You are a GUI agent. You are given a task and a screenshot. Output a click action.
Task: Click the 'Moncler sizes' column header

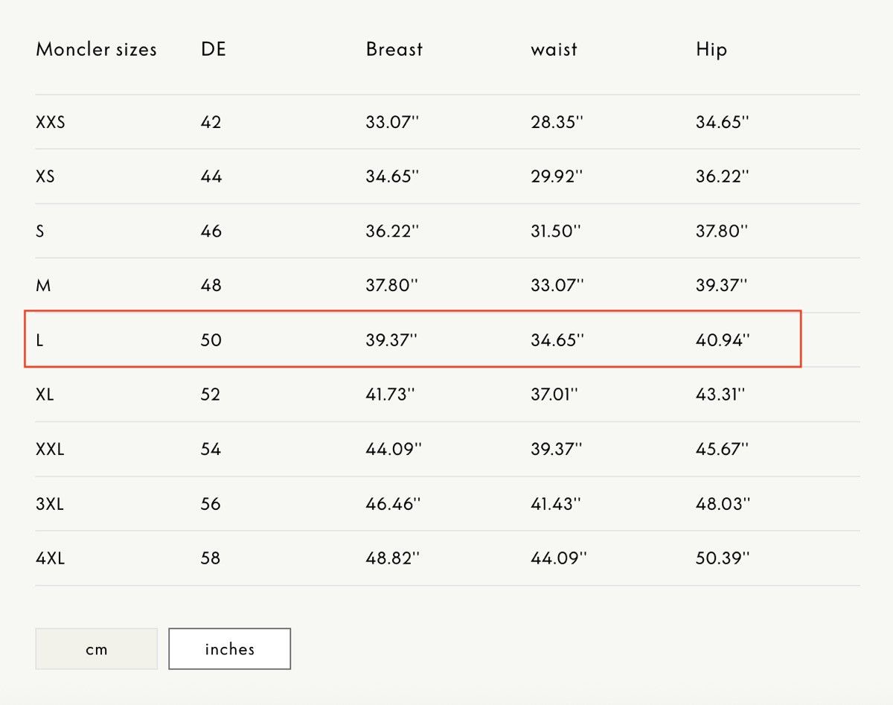pyautogui.click(x=97, y=50)
